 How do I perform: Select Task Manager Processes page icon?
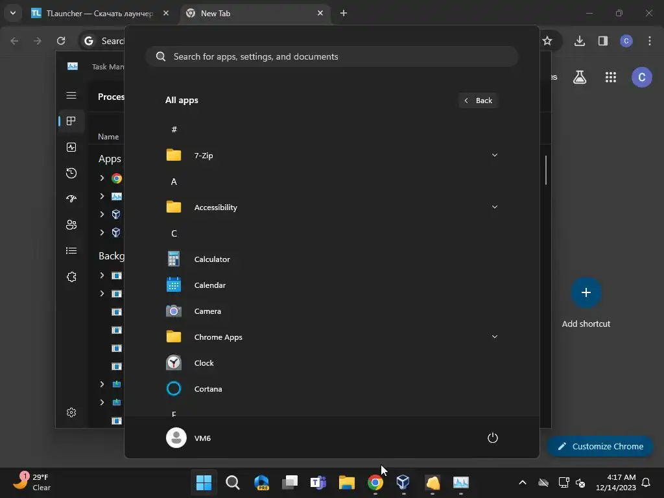tap(71, 121)
